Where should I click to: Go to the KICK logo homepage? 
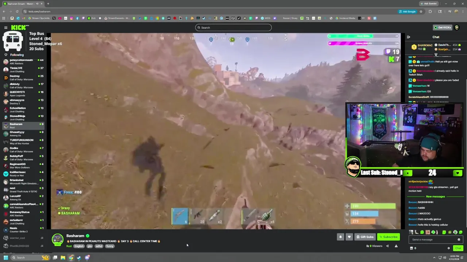(x=19, y=28)
